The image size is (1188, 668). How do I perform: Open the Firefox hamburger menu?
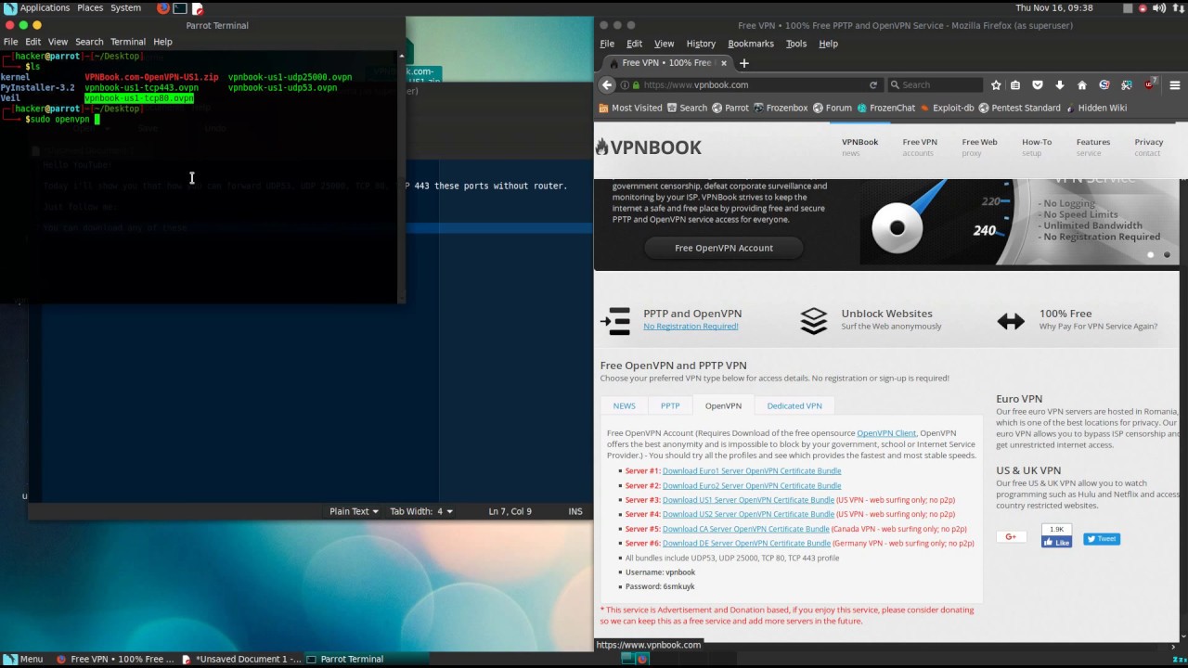[1174, 84]
